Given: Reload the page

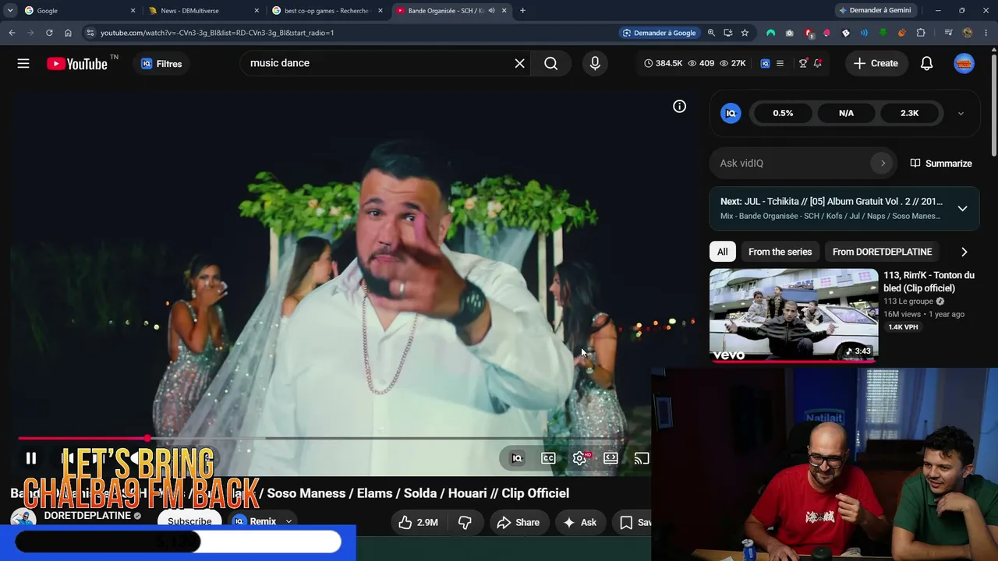Looking at the screenshot, I should [x=49, y=33].
